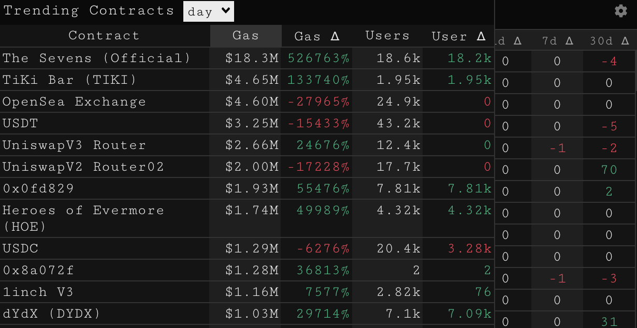Image resolution: width=637 pixels, height=328 pixels.
Task: Click the 133740% gas change
Action: 319,80
